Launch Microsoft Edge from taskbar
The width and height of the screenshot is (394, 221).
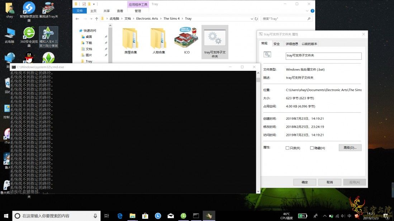pos(120,216)
